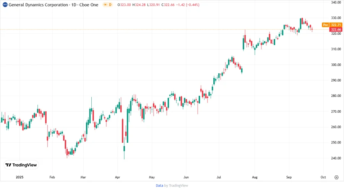Image resolution: width=344 pixels, height=190 pixels.
Task: Click the 240.00 price axis label
Action: tap(336, 158)
